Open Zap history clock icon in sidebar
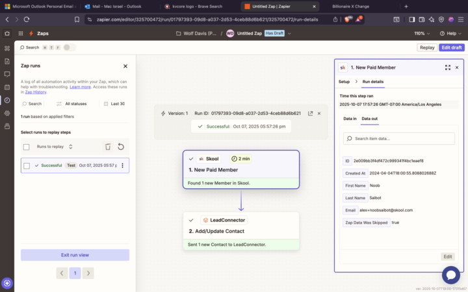The width and height of the screenshot is (468, 292). [7, 100]
